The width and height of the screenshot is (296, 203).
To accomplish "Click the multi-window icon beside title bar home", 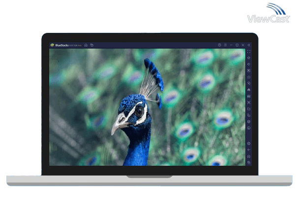I will coord(91,45).
